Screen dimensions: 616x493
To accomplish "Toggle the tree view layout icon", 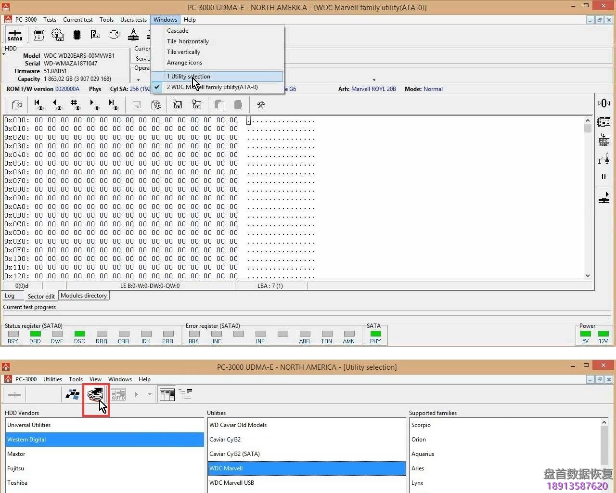I will click(185, 395).
